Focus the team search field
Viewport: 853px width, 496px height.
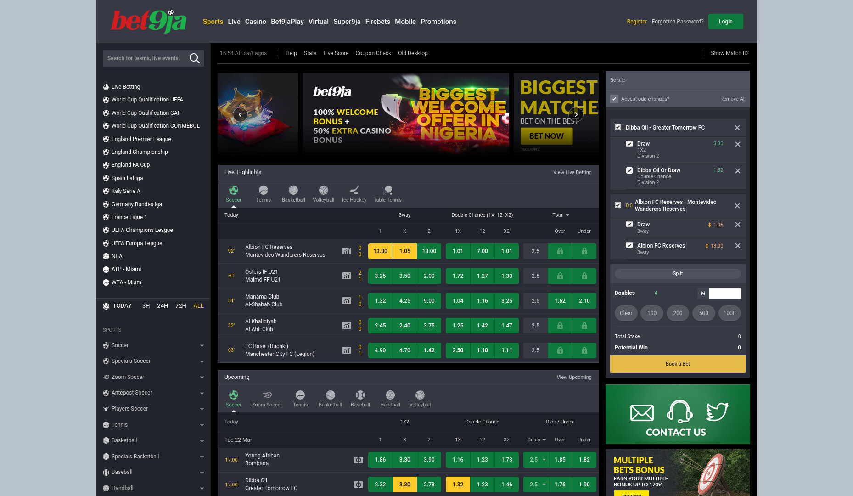point(145,58)
